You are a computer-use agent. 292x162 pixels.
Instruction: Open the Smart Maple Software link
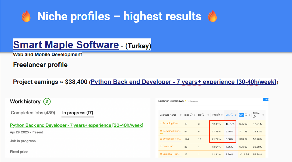tap(66, 45)
